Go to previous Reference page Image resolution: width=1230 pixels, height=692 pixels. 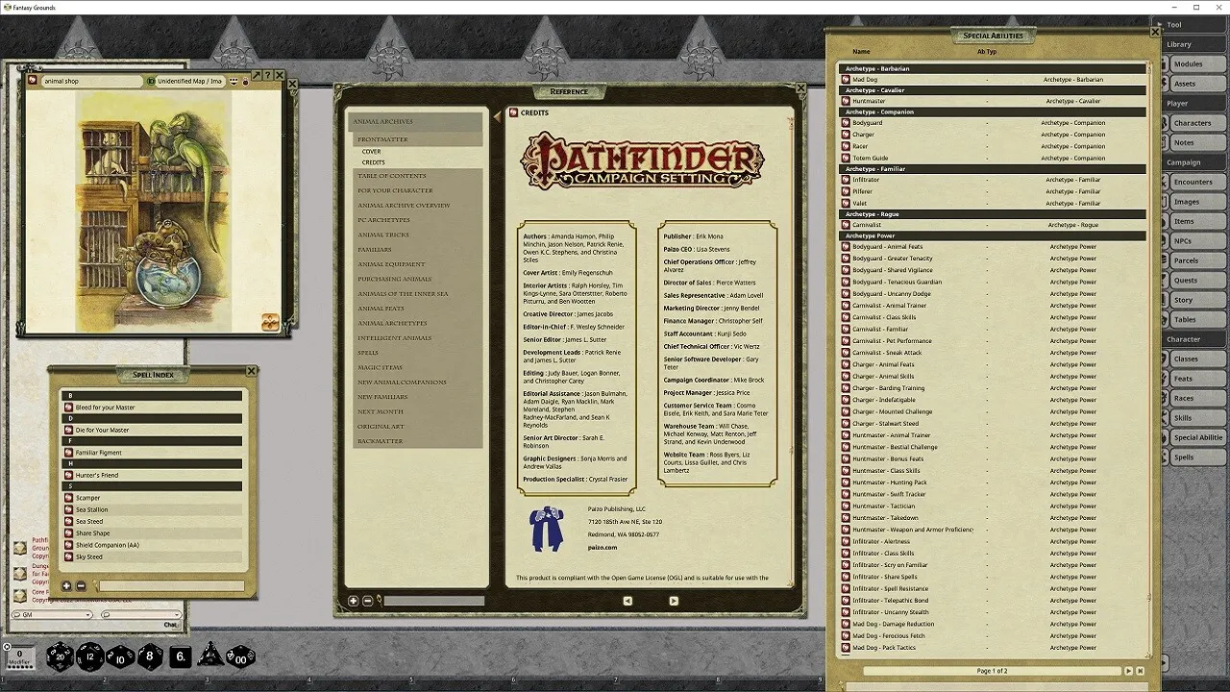[627, 601]
